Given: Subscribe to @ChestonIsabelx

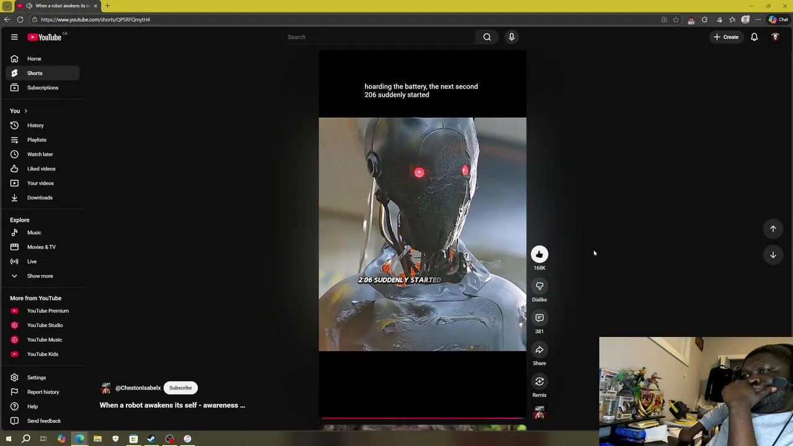Looking at the screenshot, I should click(181, 388).
